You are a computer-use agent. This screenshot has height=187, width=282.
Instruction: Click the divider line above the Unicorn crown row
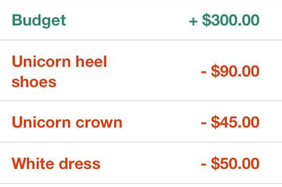pos(141,101)
